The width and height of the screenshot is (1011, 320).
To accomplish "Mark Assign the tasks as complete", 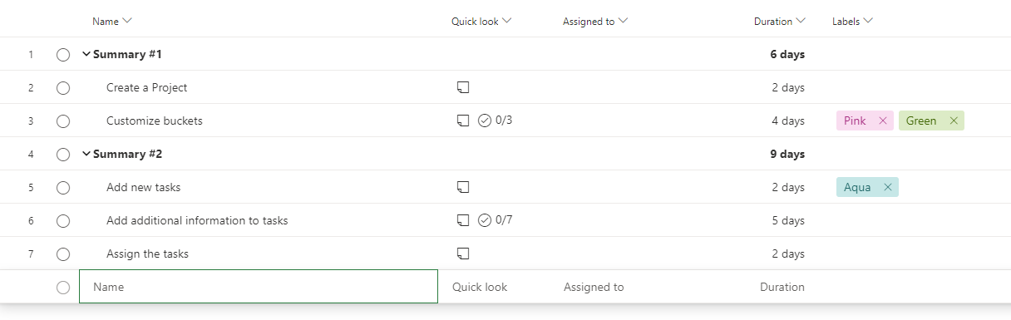I will click(63, 254).
